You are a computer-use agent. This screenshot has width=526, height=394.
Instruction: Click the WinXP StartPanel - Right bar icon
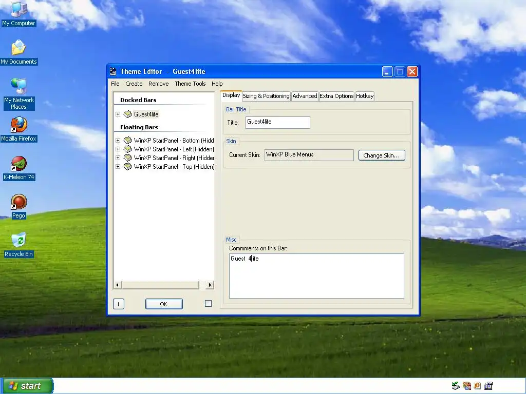tap(127, 158)
